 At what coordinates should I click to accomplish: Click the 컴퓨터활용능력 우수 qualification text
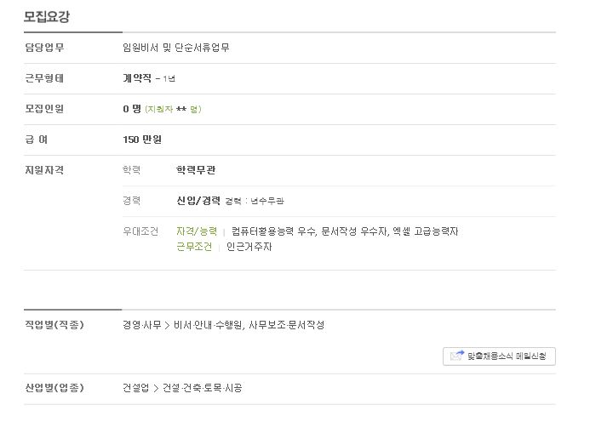click(x=273, y=231)
